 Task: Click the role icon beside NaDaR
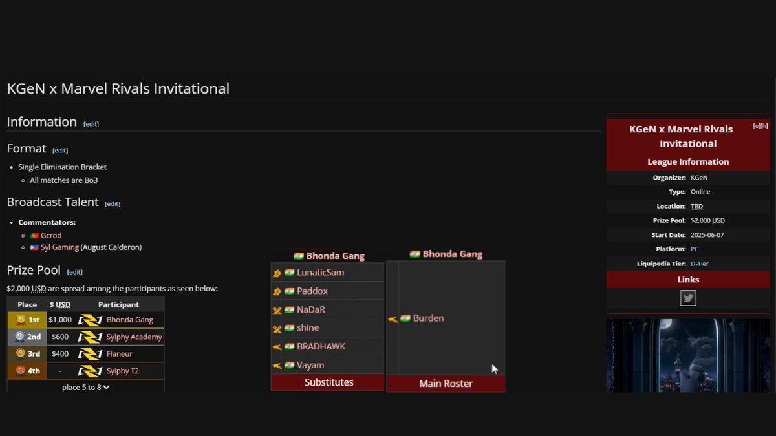277,310
